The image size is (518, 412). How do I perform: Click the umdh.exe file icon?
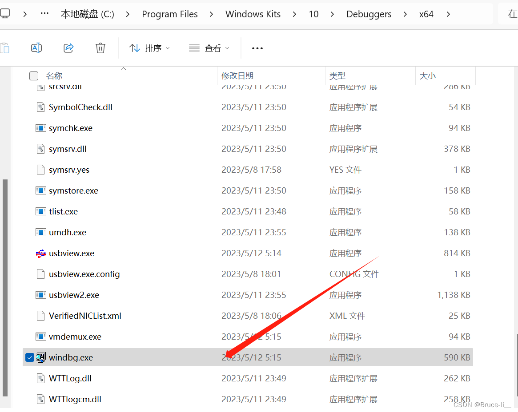tap(40, 232)
